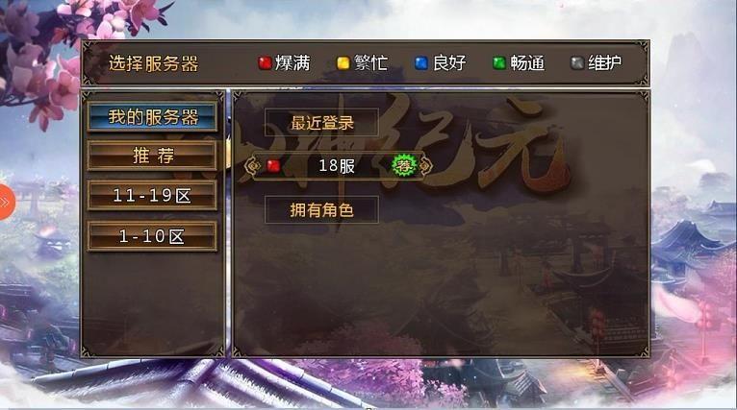
Task: Click the 拥有角色 label
Action: pos(322,209)
